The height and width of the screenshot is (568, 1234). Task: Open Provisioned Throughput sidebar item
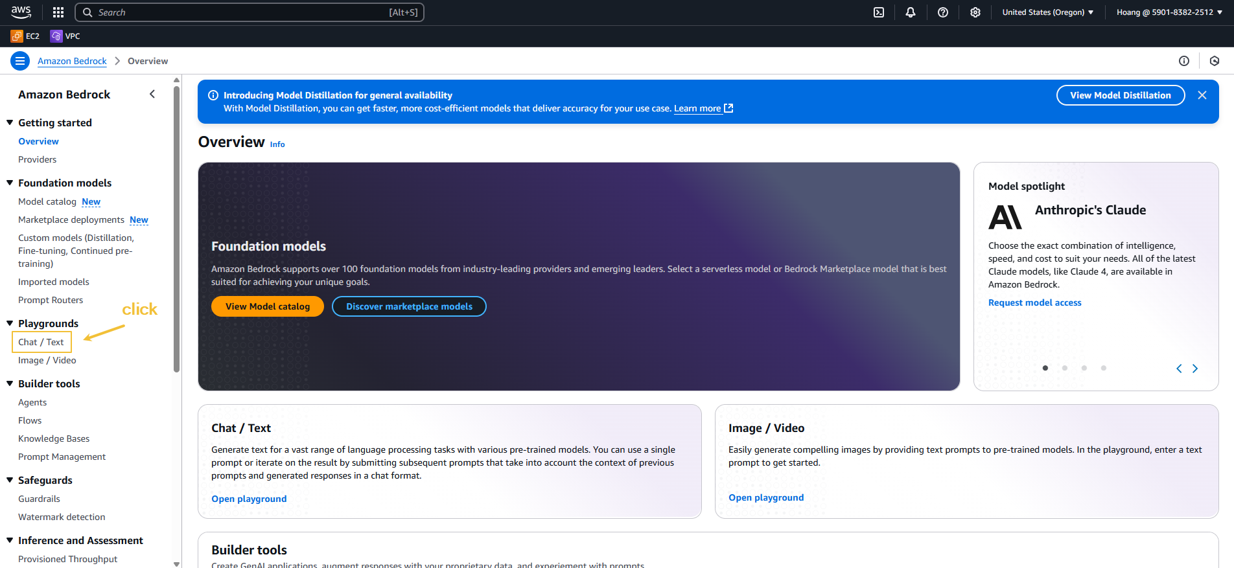point(67,559)
